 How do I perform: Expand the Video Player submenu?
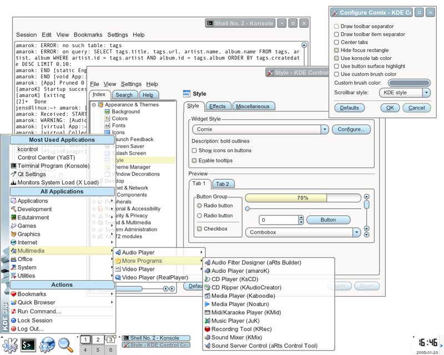[159, 269]
